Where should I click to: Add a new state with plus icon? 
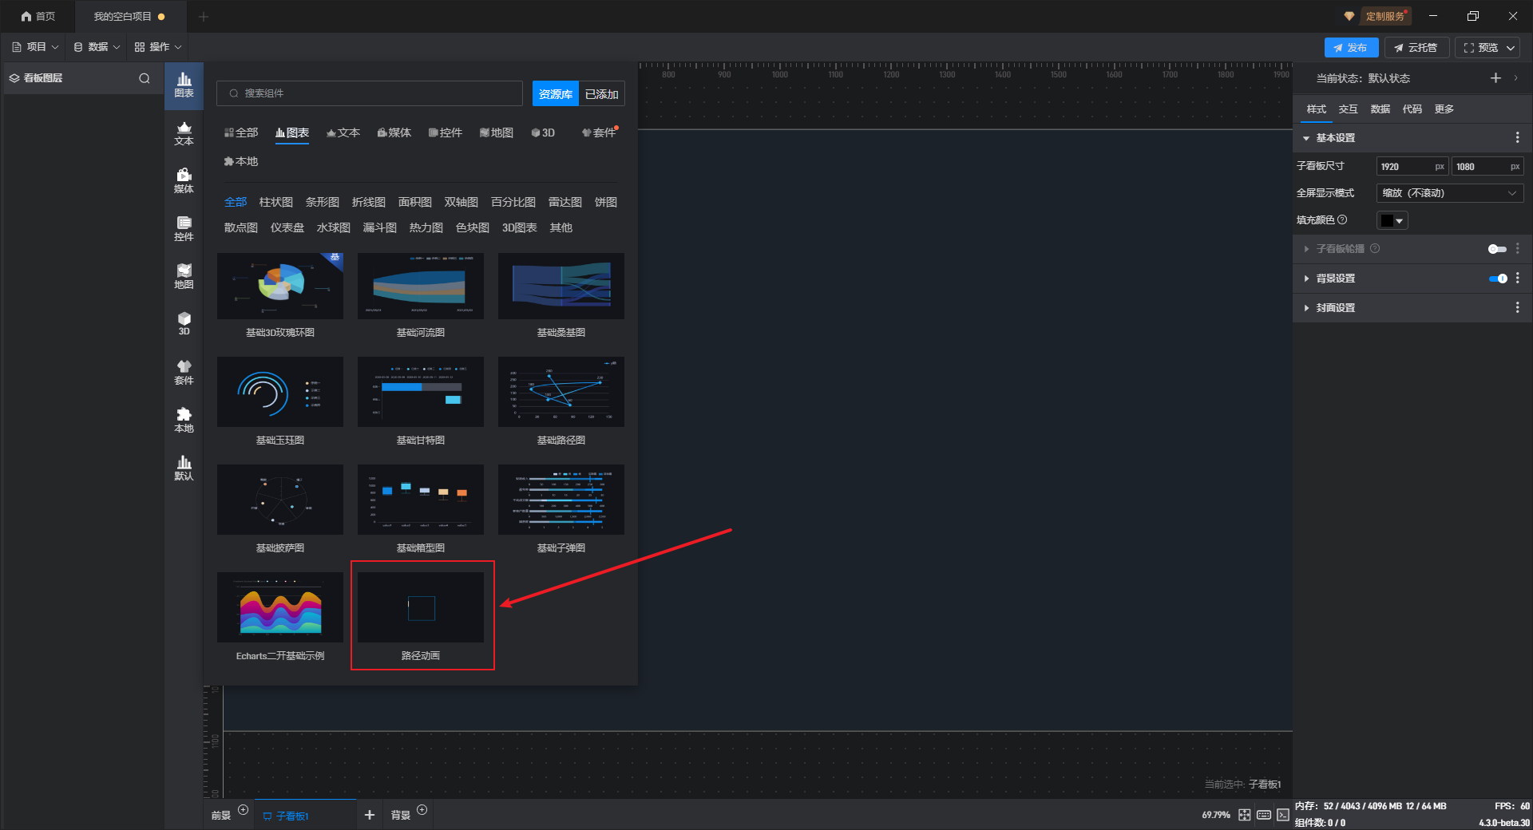click(x=1495, y=78)
